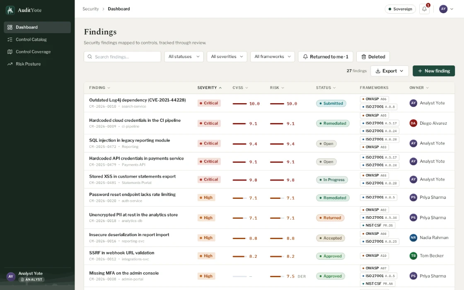
Task: Open the Export menu
Action: [389, 71]
